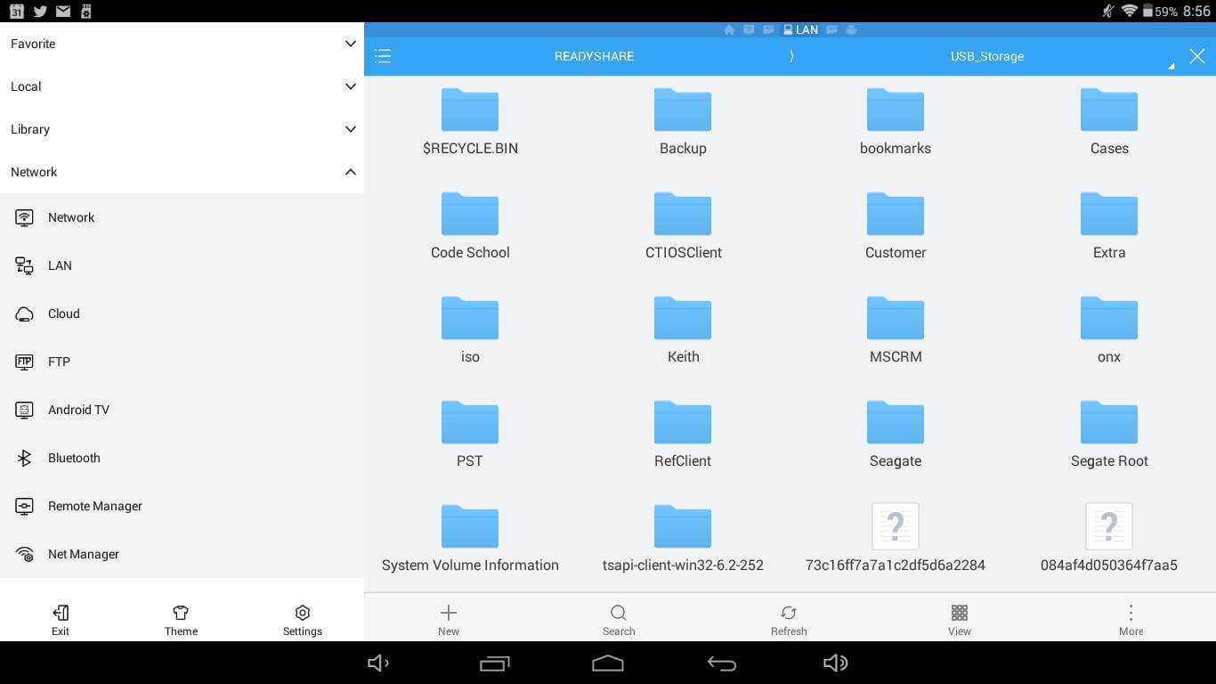Select LAN in the sidebar
Image resolution: width=1216 pixels, height=684 pixels.
[60, 265]
